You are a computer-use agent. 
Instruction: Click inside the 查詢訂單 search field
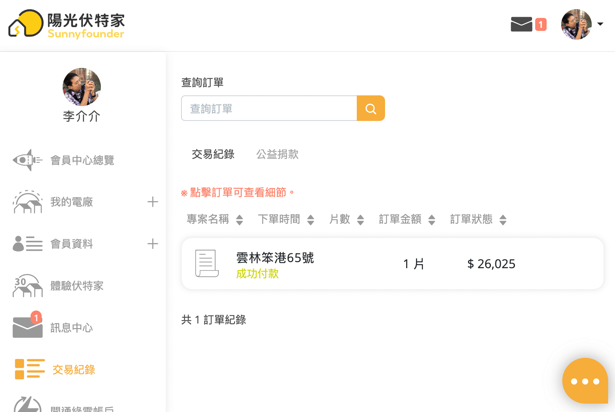point(269,108)
